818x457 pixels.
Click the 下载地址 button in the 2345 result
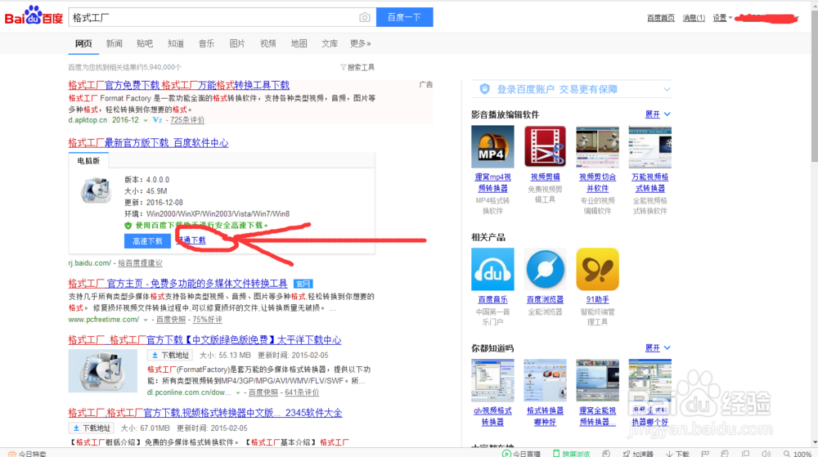92,428
